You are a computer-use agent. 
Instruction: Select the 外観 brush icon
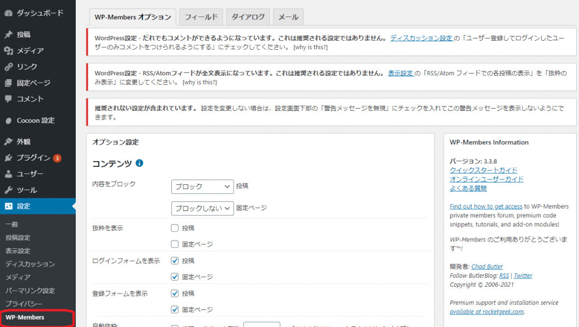point(7,141)
